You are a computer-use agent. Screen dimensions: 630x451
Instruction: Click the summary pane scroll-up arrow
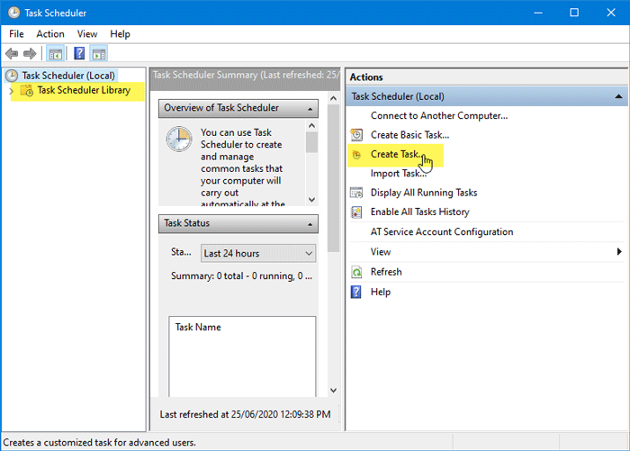coord(333,98)
